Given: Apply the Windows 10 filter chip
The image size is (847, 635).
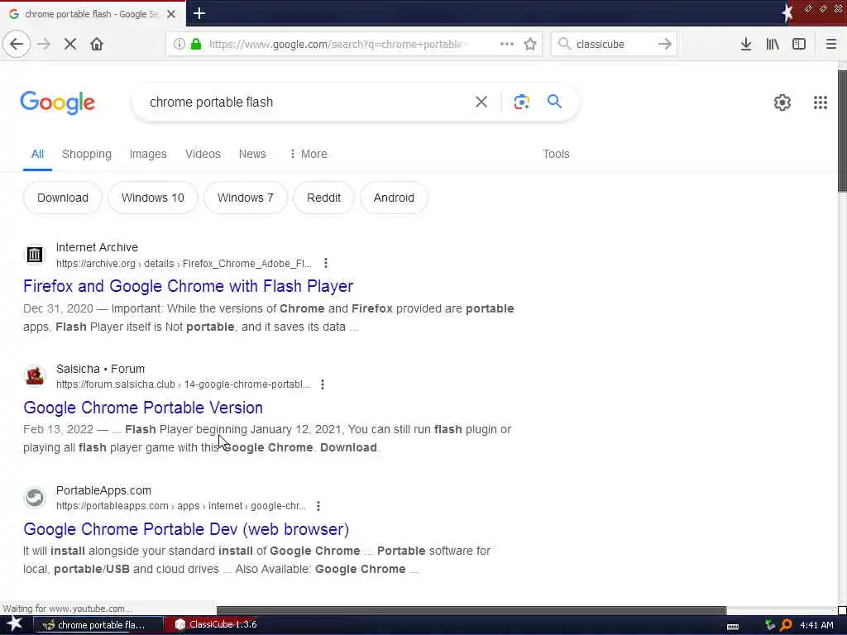Looking at the screenshot, I should click(153, 198).
